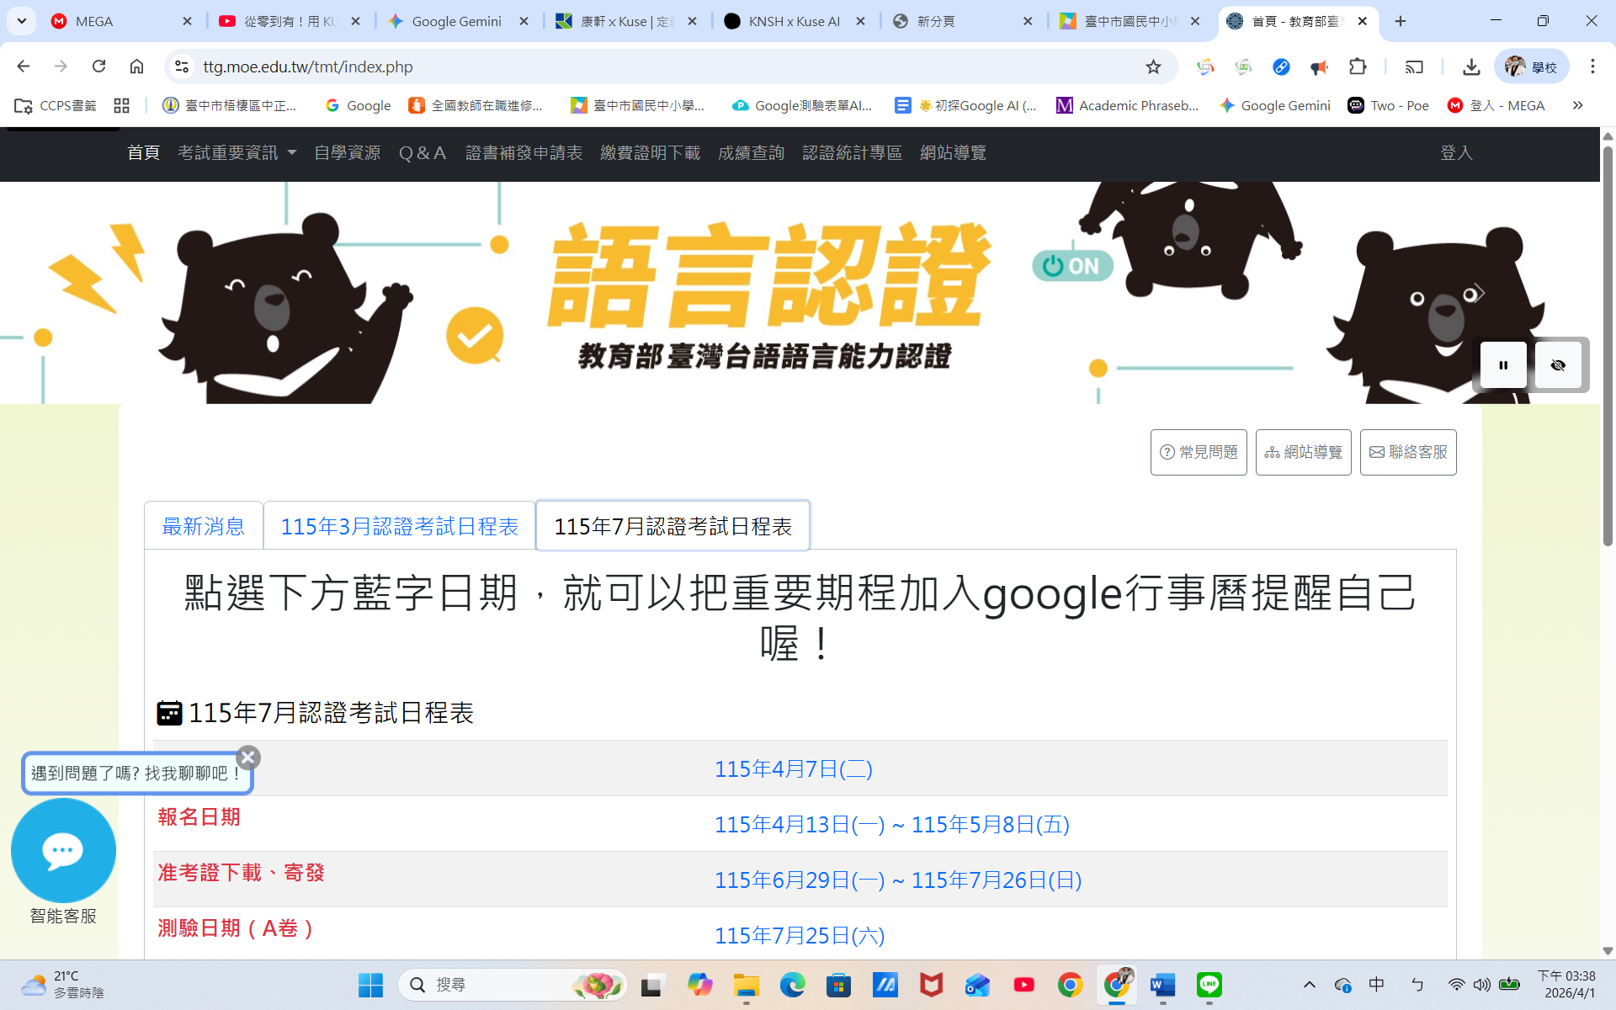1616x1010 pixels.
Task: Dismiss the chat prompt popup
Action: tap(248, 757)
